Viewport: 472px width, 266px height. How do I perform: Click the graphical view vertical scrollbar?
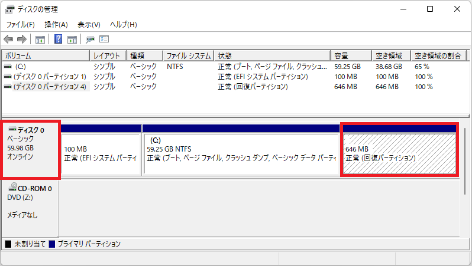[465, 160]
